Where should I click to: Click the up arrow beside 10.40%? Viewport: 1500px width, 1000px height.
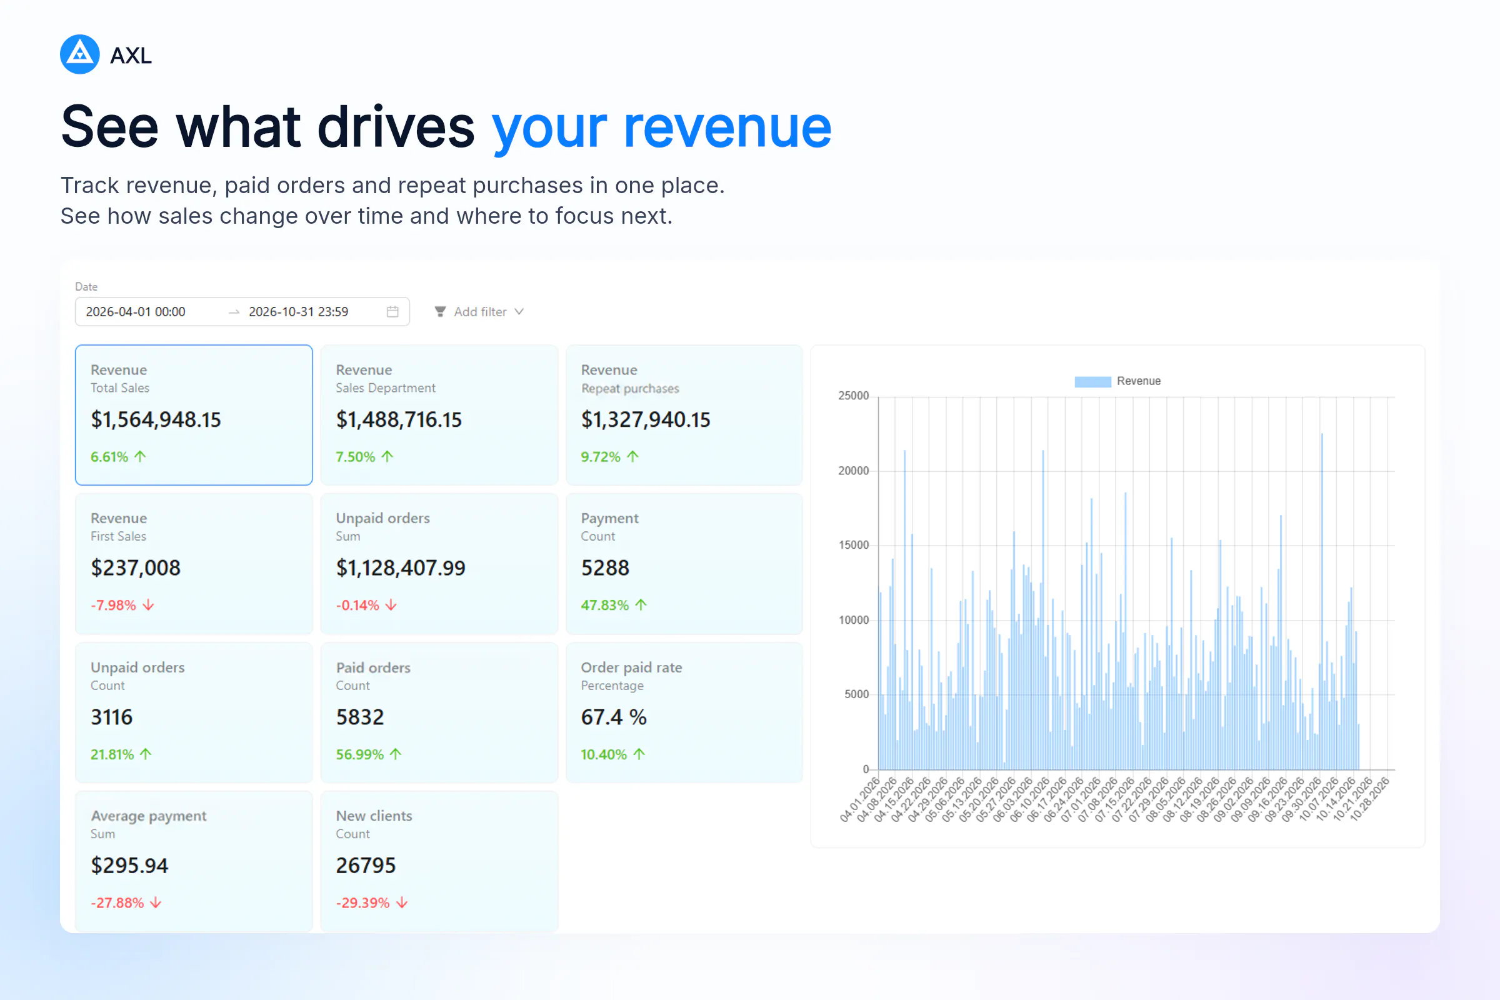point(639,754)
